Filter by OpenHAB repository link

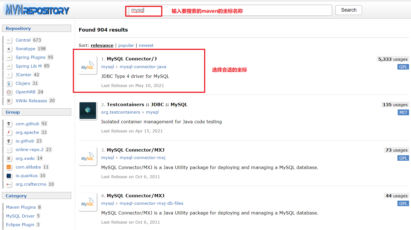25,92
